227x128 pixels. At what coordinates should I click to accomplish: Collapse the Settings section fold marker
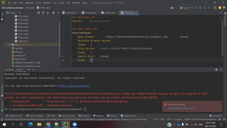[71, 17]
